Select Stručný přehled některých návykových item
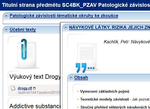The width and height of the screenshot is (150, 109). pos(115,107)
